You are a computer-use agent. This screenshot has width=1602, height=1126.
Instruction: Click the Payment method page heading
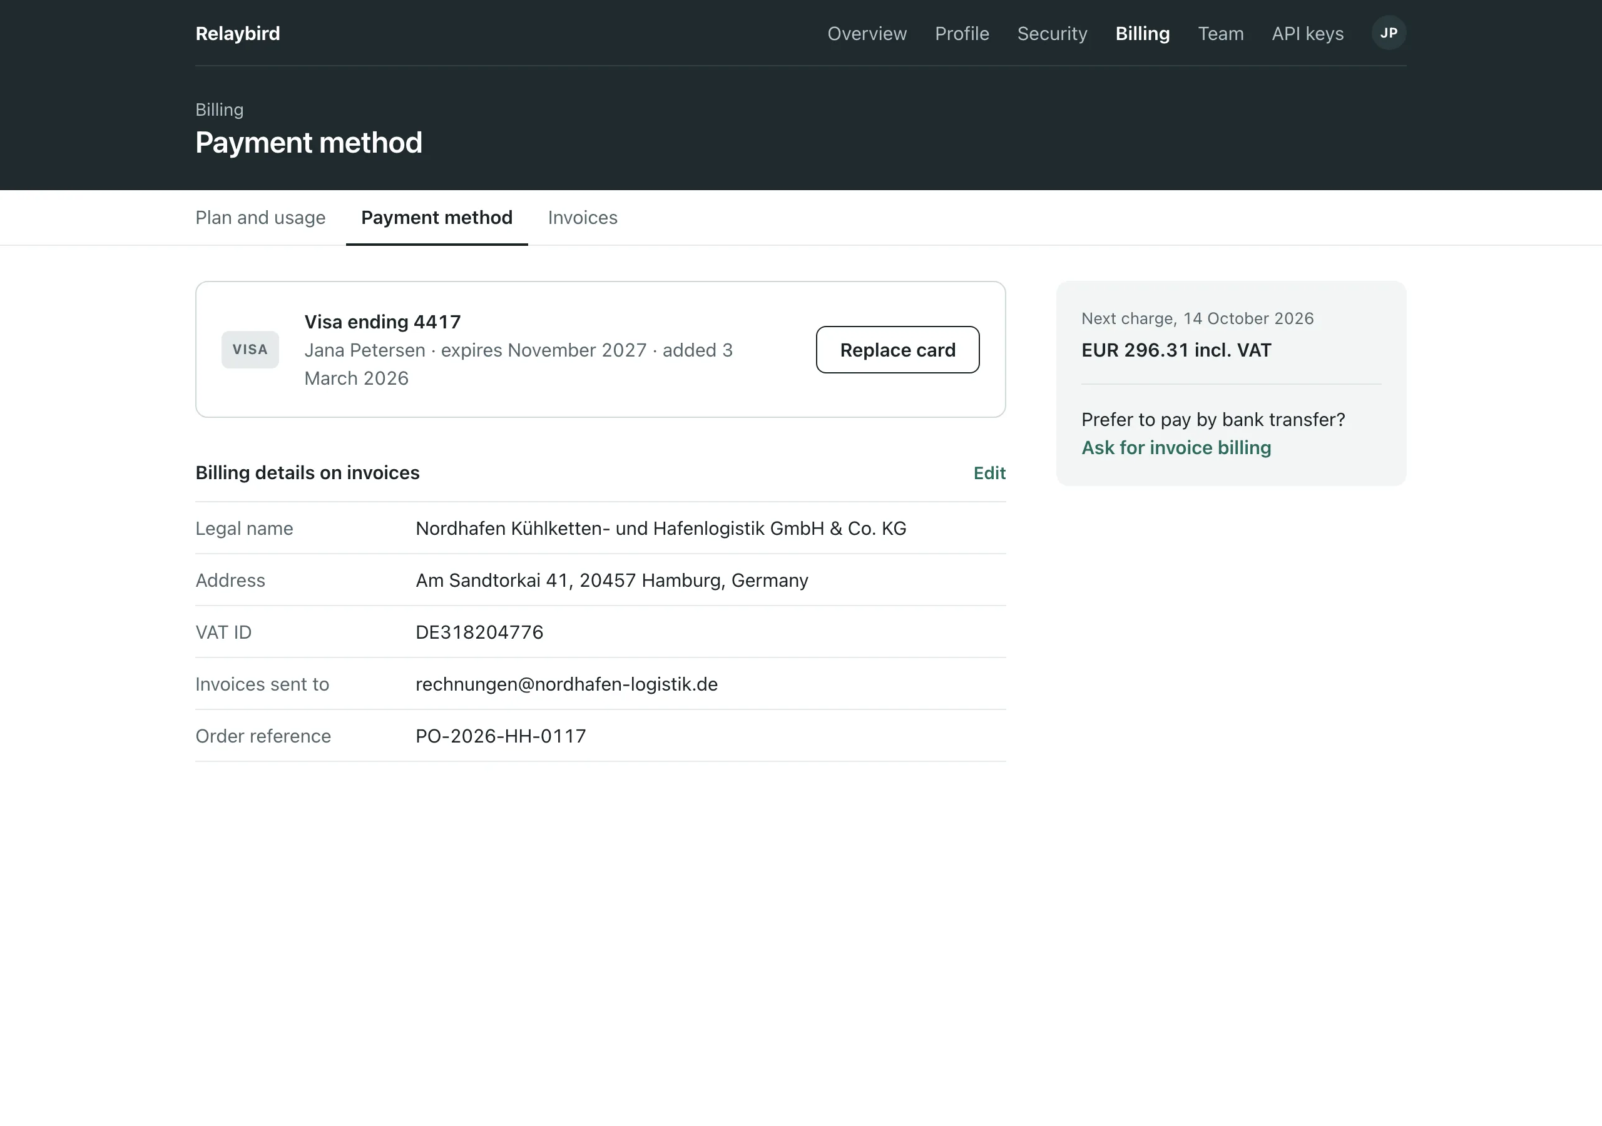pos(309,143)
